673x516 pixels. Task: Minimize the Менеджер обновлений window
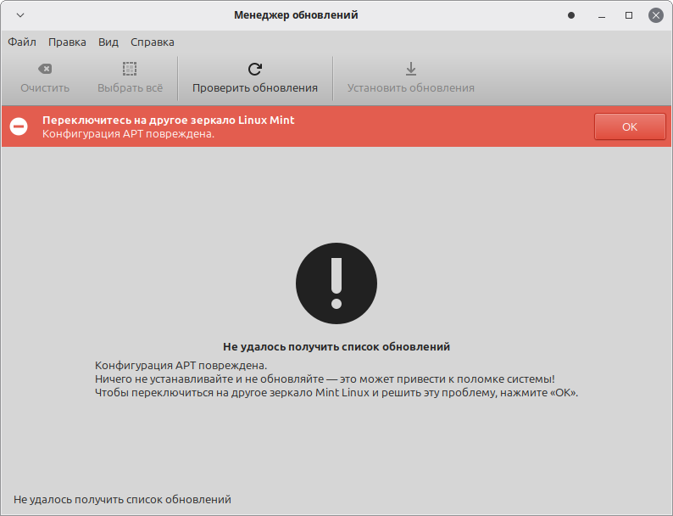tap(602, 16)
